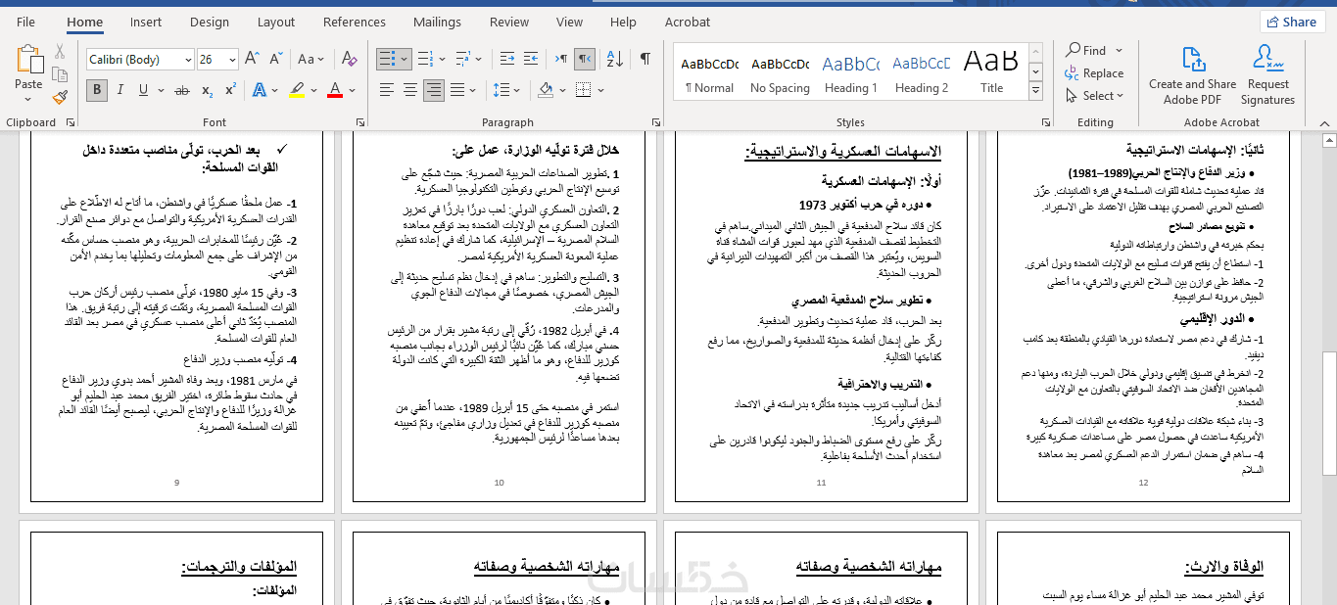Switch to the References tab
This screenshot has width=1337, height=605.
pos(355,22)
